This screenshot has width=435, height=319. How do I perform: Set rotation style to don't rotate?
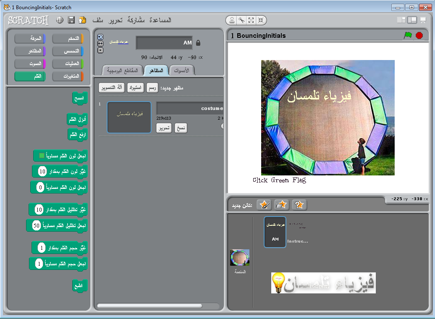pos(100,50)
